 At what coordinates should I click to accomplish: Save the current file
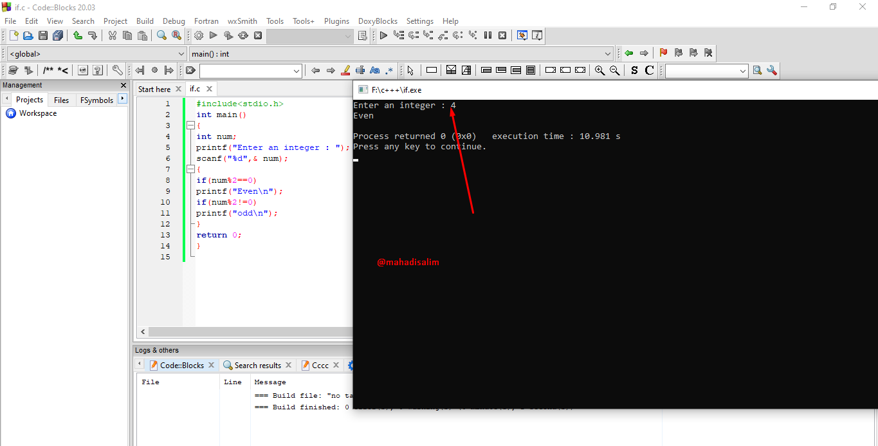pos(43,36)
